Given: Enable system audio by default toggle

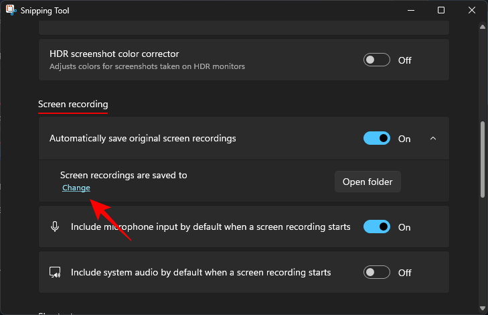Looking at the screenshot, I should 377,273.
